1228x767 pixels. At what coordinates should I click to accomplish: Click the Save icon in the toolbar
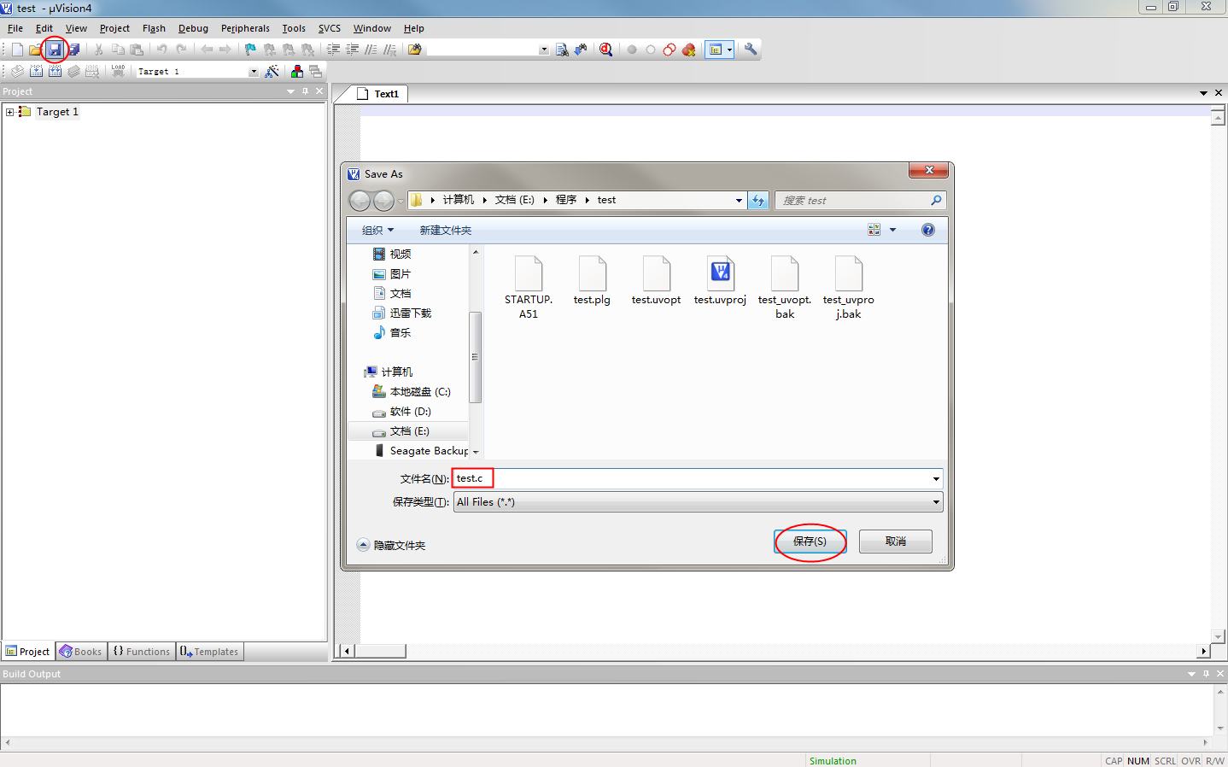[x=55, y=50]
